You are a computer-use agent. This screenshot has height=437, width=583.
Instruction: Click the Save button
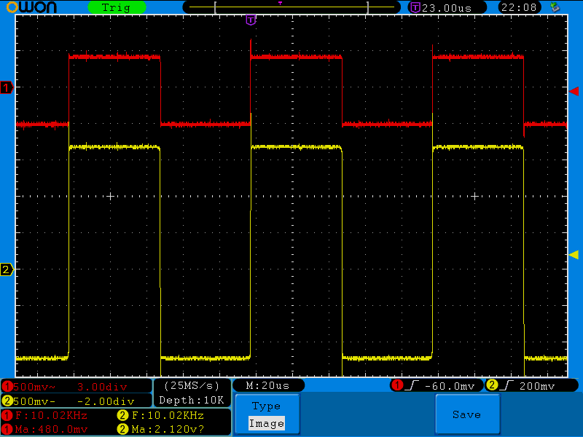467,414
